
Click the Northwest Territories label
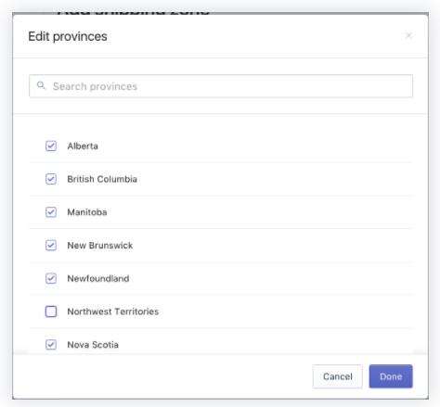click(113, 312)
